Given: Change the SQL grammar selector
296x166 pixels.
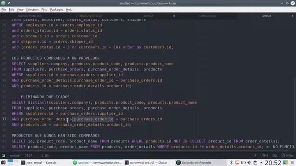Looking at the screenshot, I should pos(275,156).
